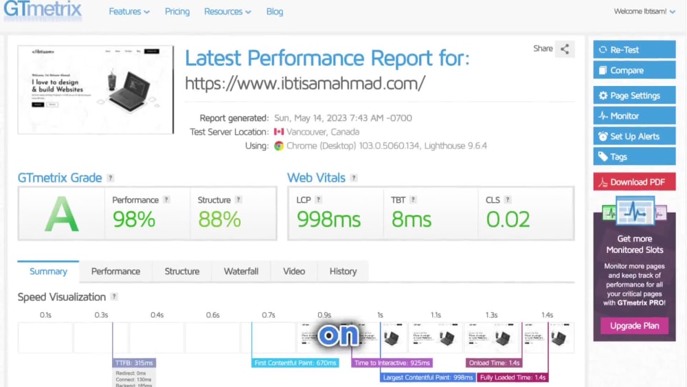Go to the Blog page
Screen dimensions: 687x387
[x=275, y=12]
